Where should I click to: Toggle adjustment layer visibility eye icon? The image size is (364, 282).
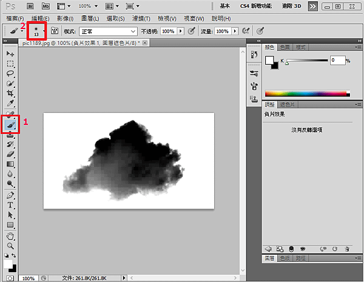click(x=303, y=249)
